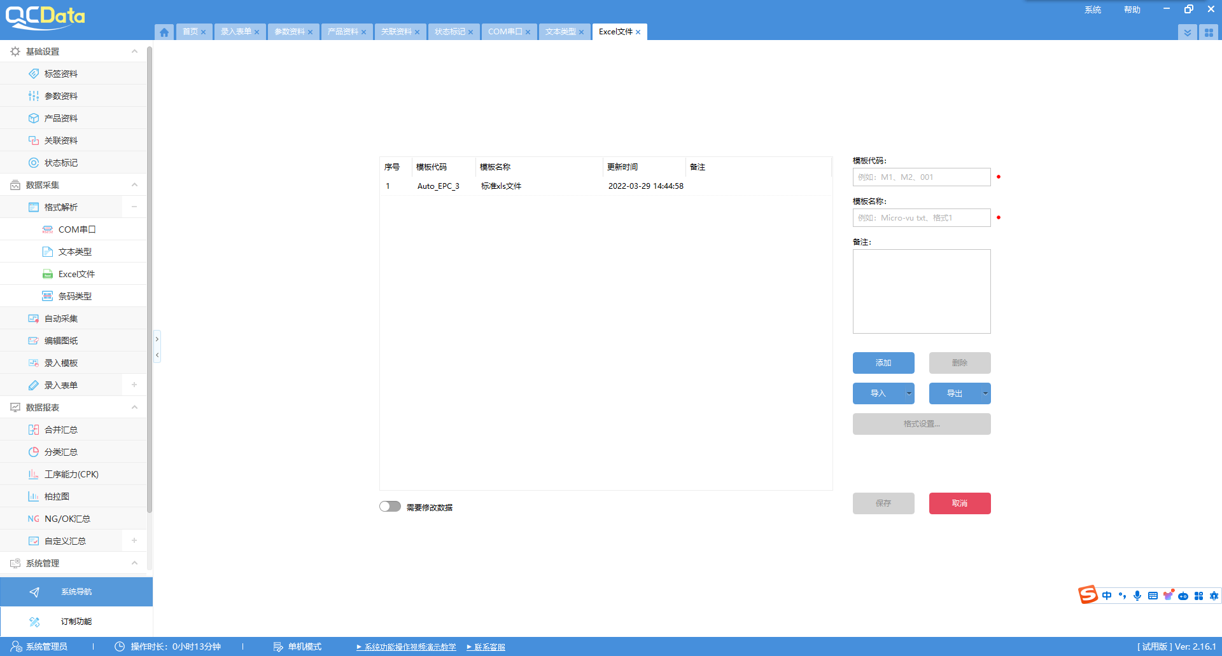Switch to the 文本类型 tab
Image resolution: width=1222 pixels, height=656 pixels.
coord(560,32)
